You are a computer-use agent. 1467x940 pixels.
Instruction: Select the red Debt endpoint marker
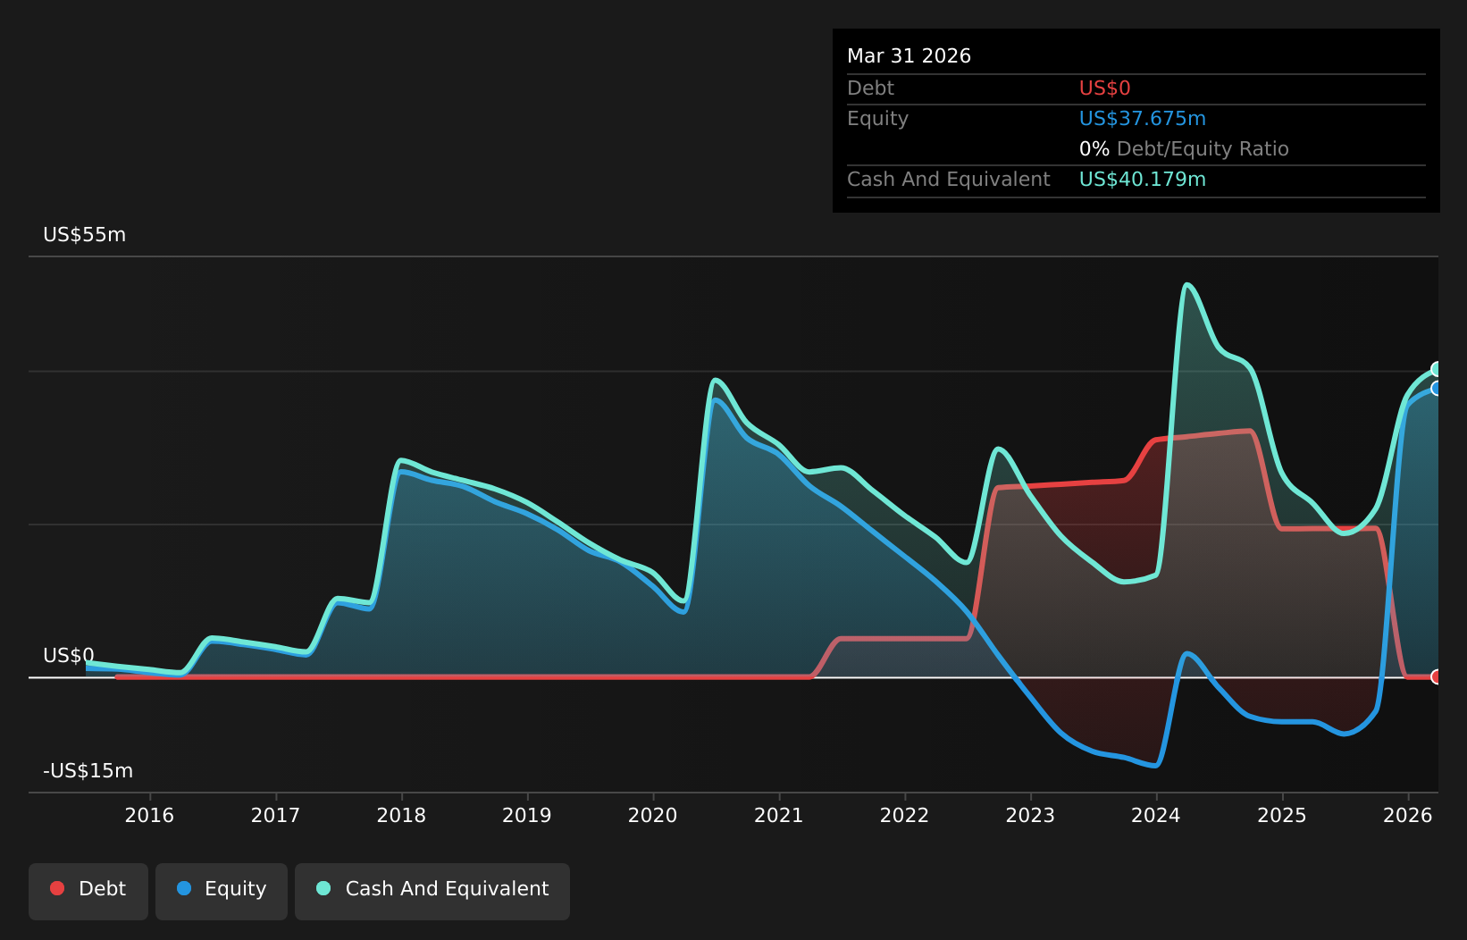1437,676
